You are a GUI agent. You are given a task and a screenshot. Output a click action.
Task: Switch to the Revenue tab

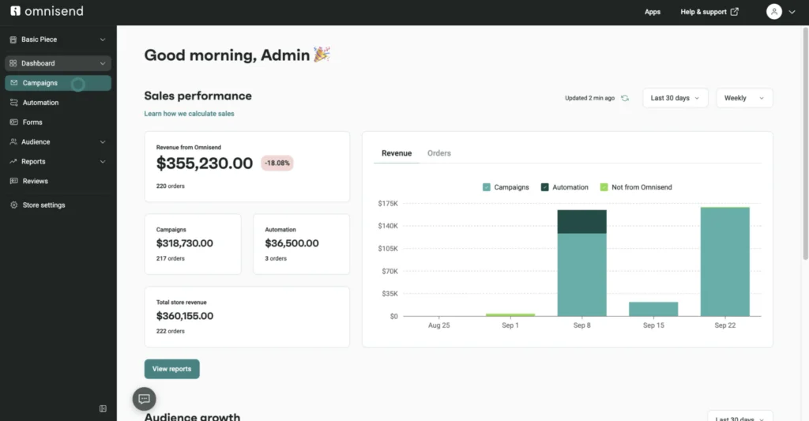pyautogui.click(x=397, y=153)
